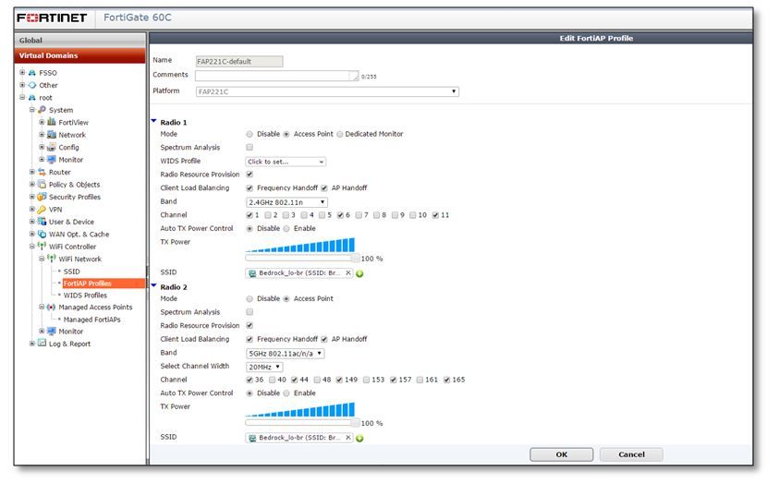Enable Auto TX Power Control for Radio 1
Image resolution: width=779 pixels, height=483 pixels.
click(286, 229)
